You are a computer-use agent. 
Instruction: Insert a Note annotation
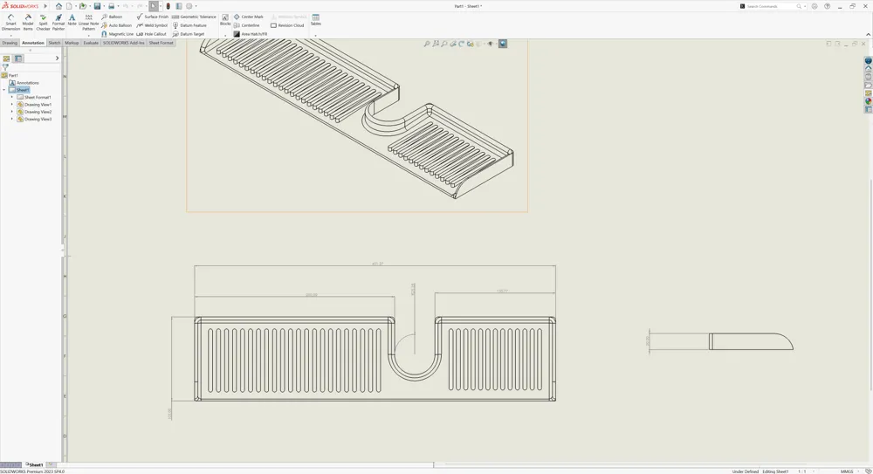[x=72, y=20]
